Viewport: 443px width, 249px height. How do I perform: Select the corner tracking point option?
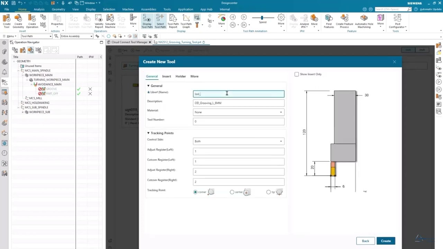(196, 192)
